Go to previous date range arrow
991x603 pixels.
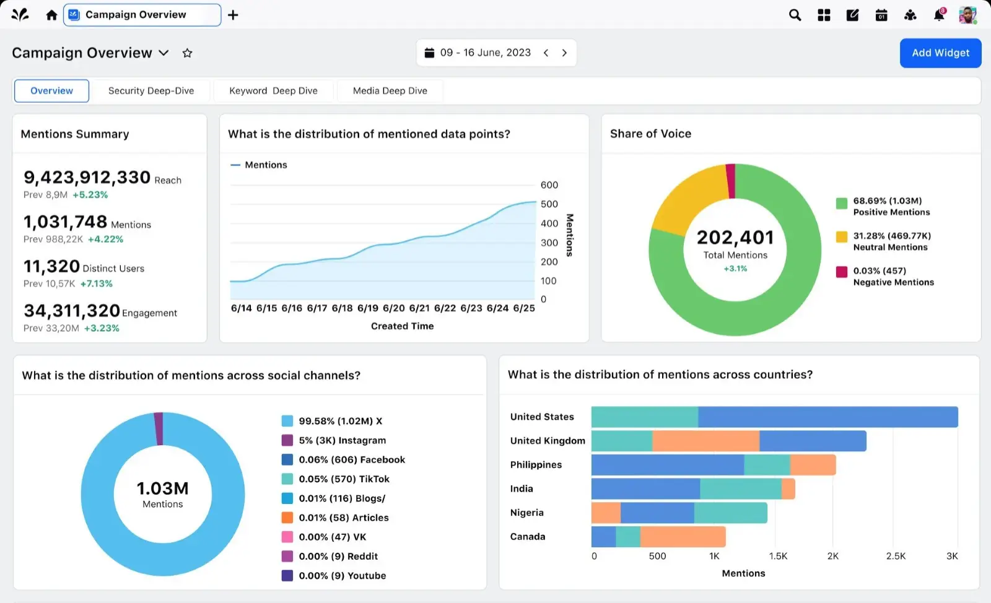click(546, 53)
